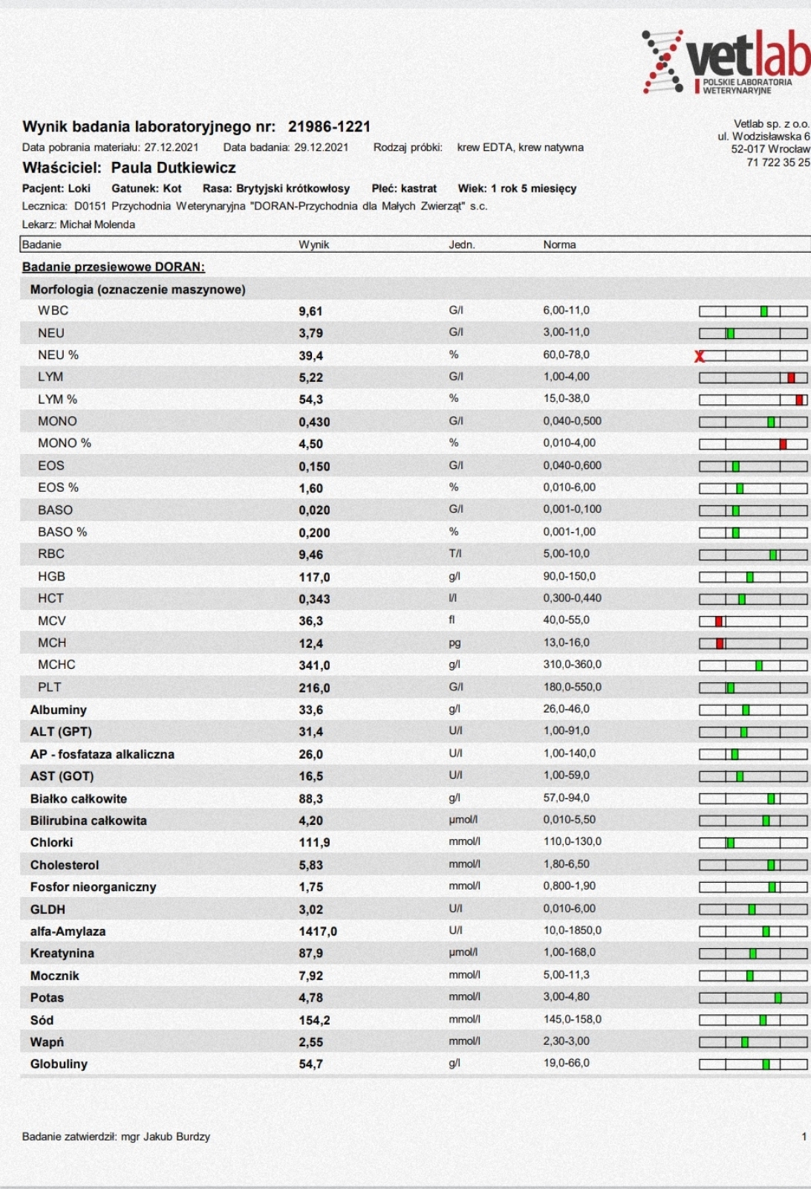
Task: Select the range indicator bar in the MCV row
Action: 753,621
